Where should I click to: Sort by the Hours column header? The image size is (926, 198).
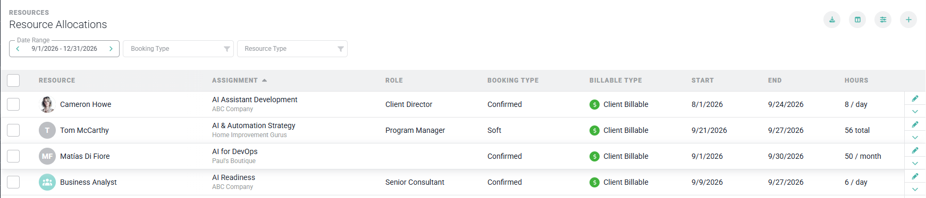pos(856,80)
